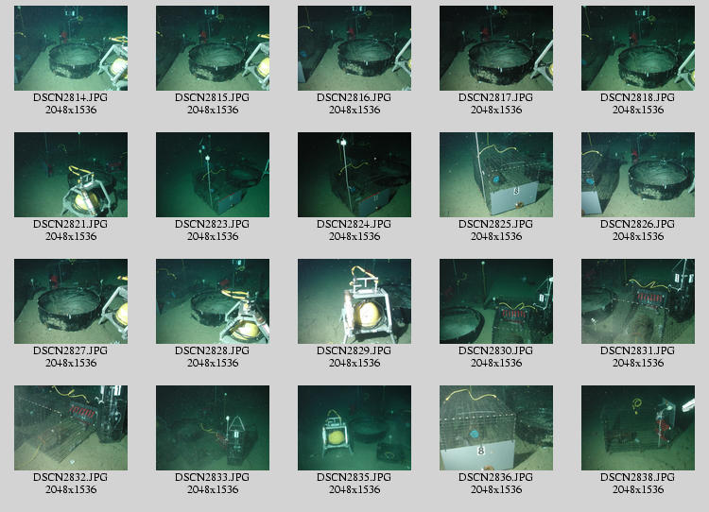
Task: Open the DSCN2825.JPG cage photo
Action: point(496,175)
